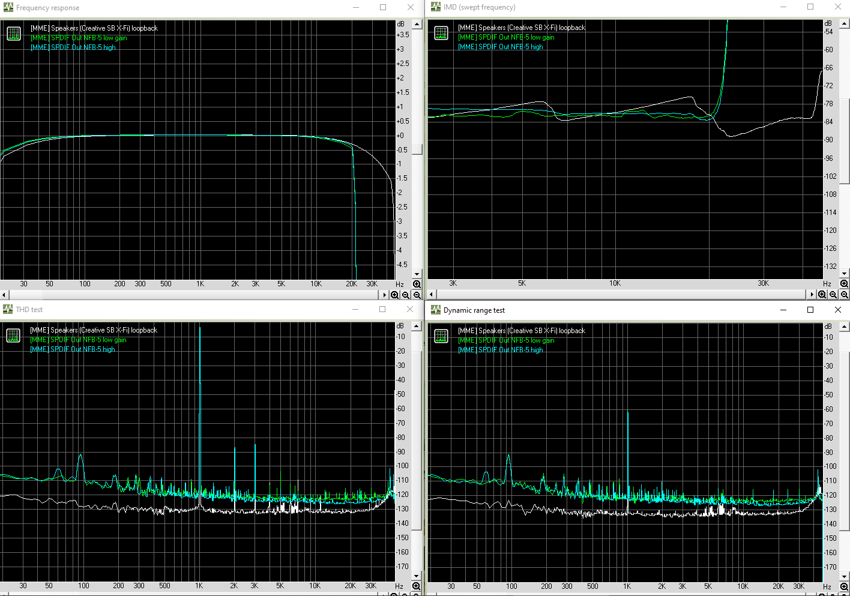
Task: Click zoom-in magnifier beside Hz in Dynamic range test
Action: tap(844, 586)
